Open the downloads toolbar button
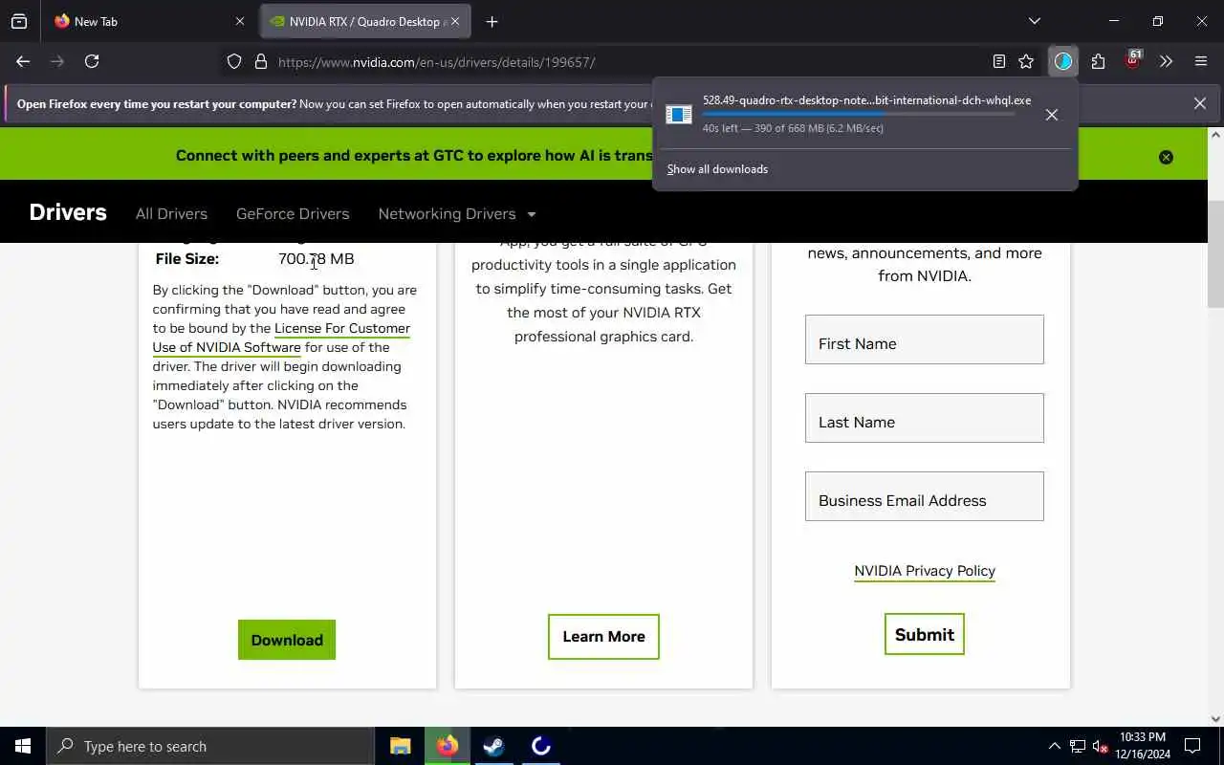 [x=1063, y=61]
